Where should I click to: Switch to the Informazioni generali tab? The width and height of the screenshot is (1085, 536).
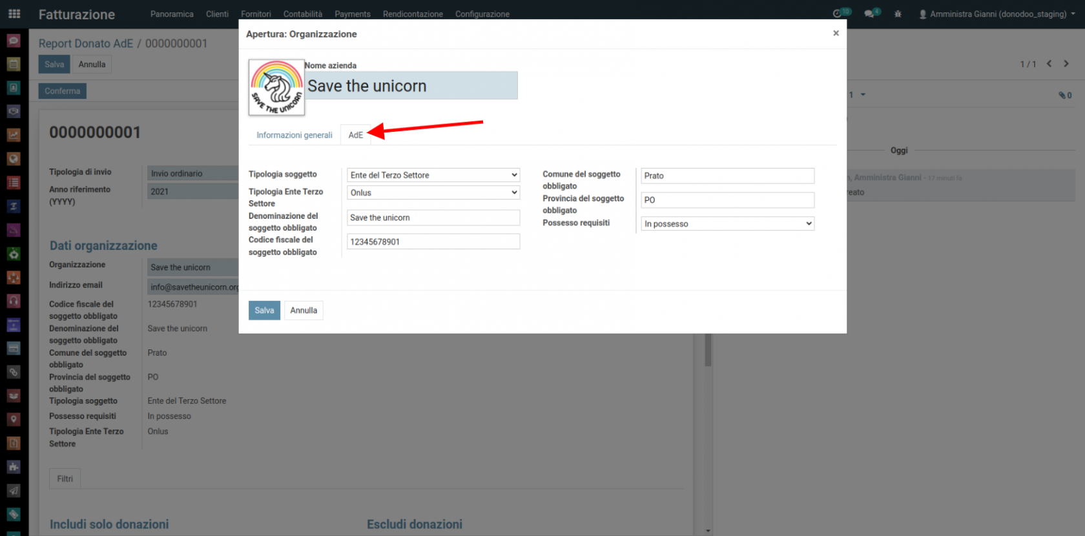294,135
